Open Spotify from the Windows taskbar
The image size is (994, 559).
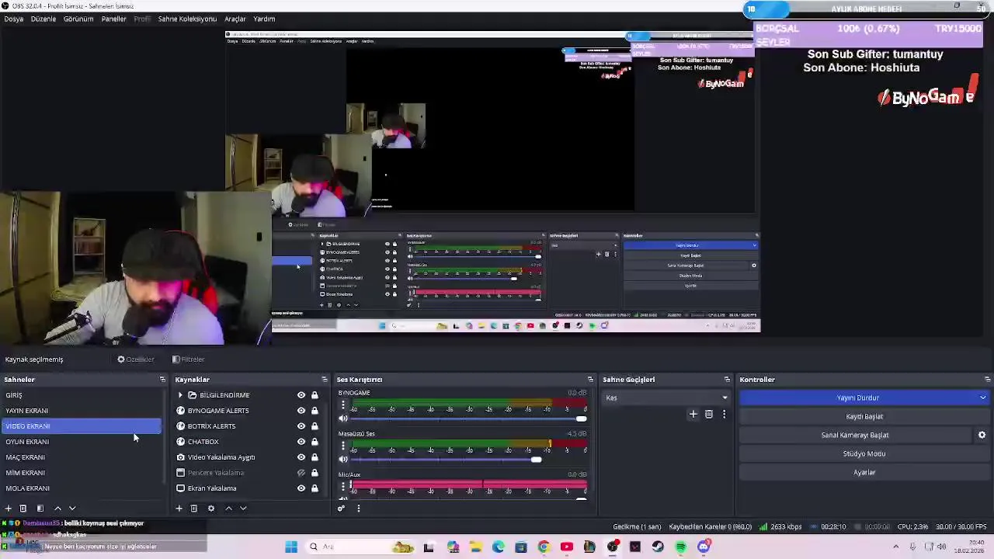pyautogui.click(x=681, y=547)
